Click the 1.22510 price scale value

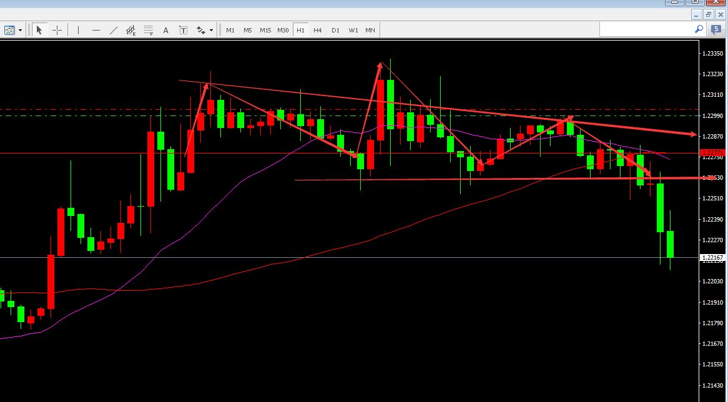(712, 199)
